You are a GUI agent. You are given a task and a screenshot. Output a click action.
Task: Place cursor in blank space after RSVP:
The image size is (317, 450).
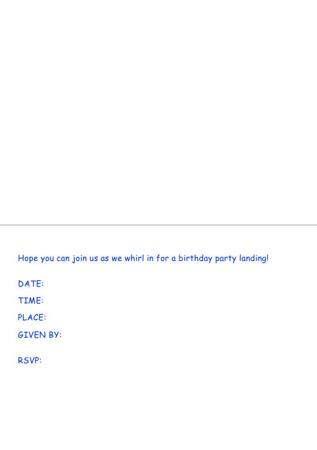pos(172,360)
